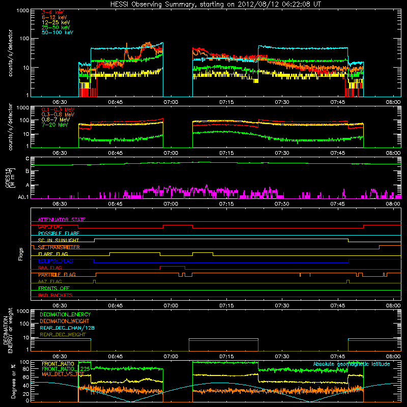Image resolution: width=407 pixels, height=407 pixels.
Task: Click the raised SAA_FLAG segment near 07:00
Action: [172, 266]
